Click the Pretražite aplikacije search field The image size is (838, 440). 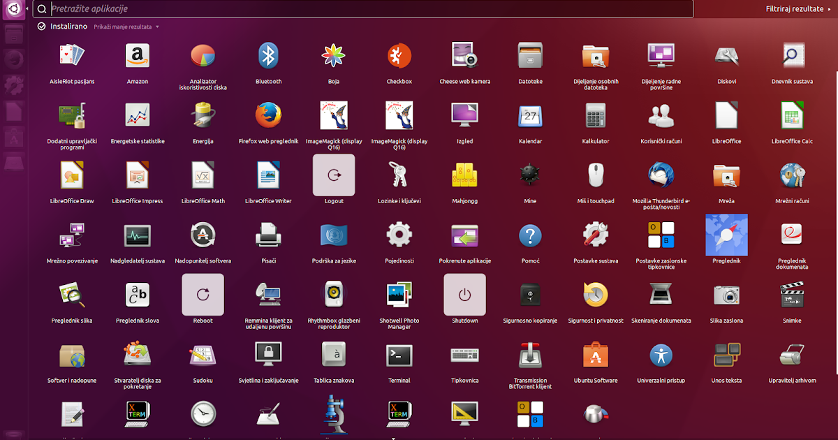[x=279, y=8]
